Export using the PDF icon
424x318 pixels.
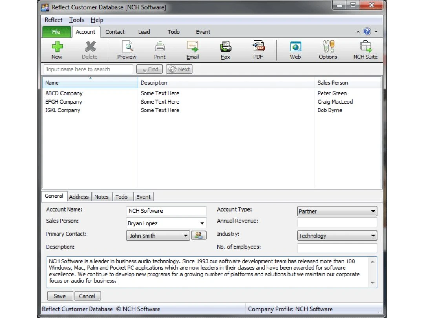258,46
